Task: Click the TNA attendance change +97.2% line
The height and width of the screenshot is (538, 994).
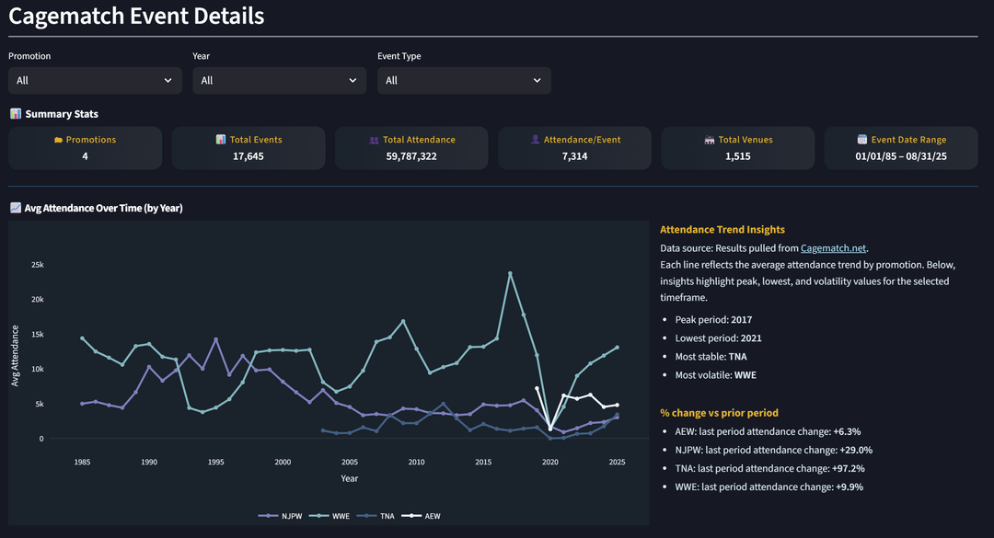Action: [x=769, y=468]
